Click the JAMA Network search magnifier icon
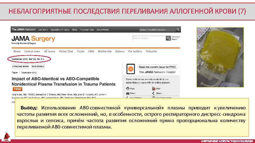The image size is (255, 143). (x=178, y=29)
